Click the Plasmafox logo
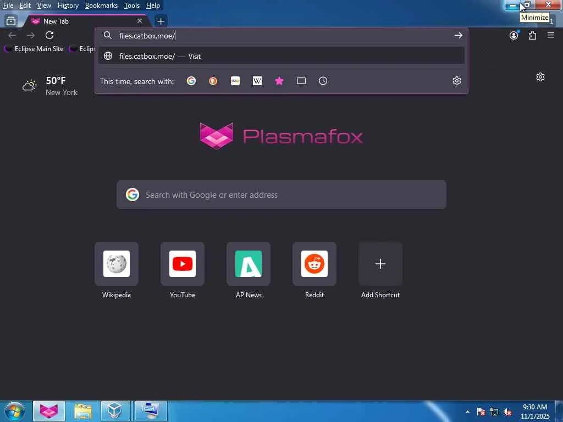The height and width of the screenshot is (422, 563). 281,136
